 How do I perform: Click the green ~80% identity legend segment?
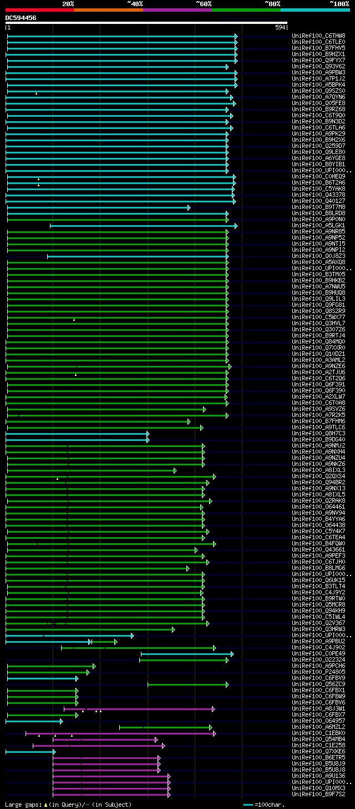(x=246, y=10)
